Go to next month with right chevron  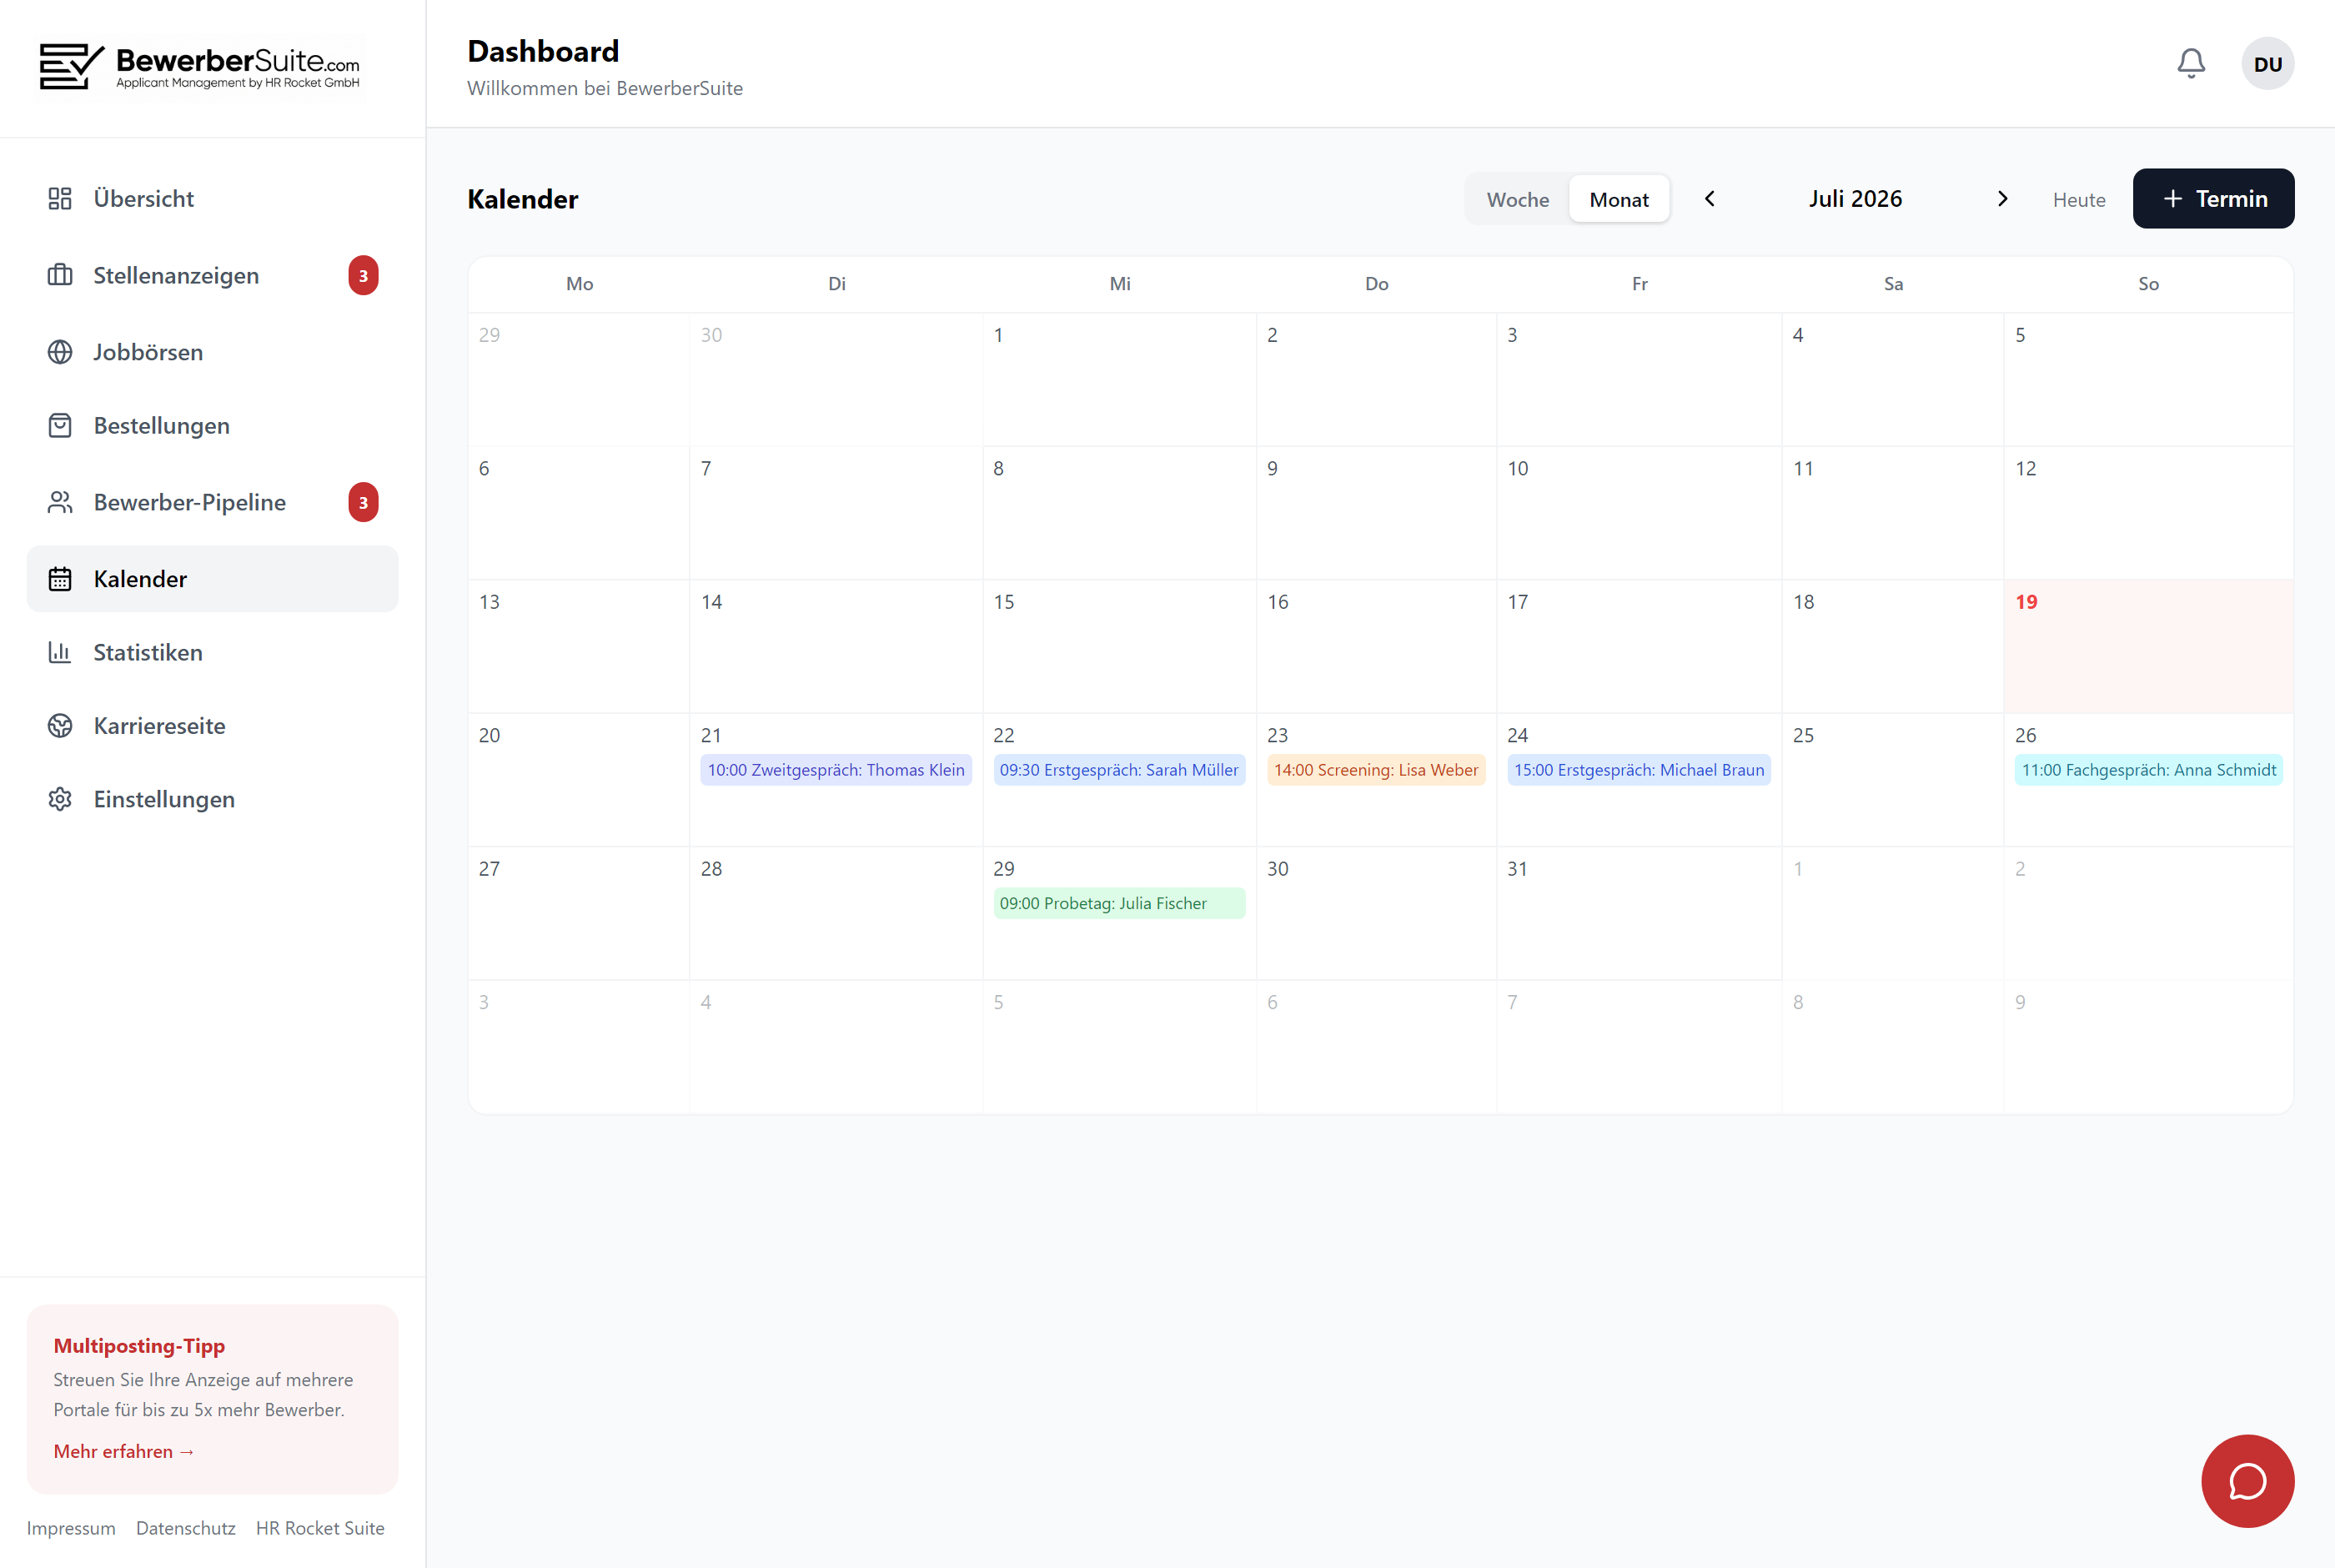click(2002, 198)
